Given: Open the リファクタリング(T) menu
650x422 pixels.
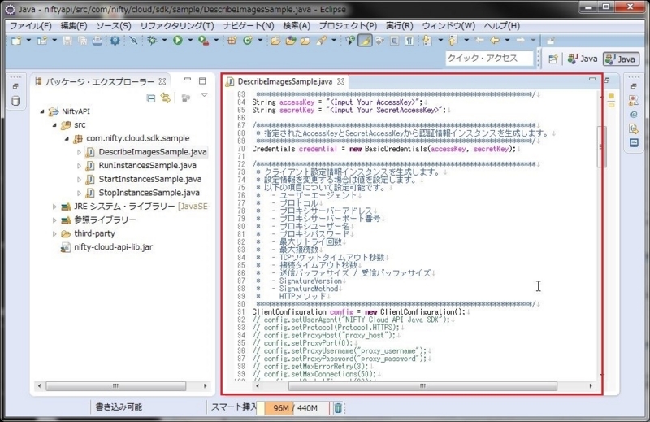Looking at the screenshot, I should [x=177, y=26].
